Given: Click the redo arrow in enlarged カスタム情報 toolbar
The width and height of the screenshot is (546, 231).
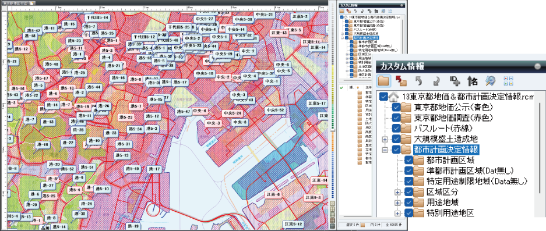Looking at the screenshot, I should (x=436, y=81).
